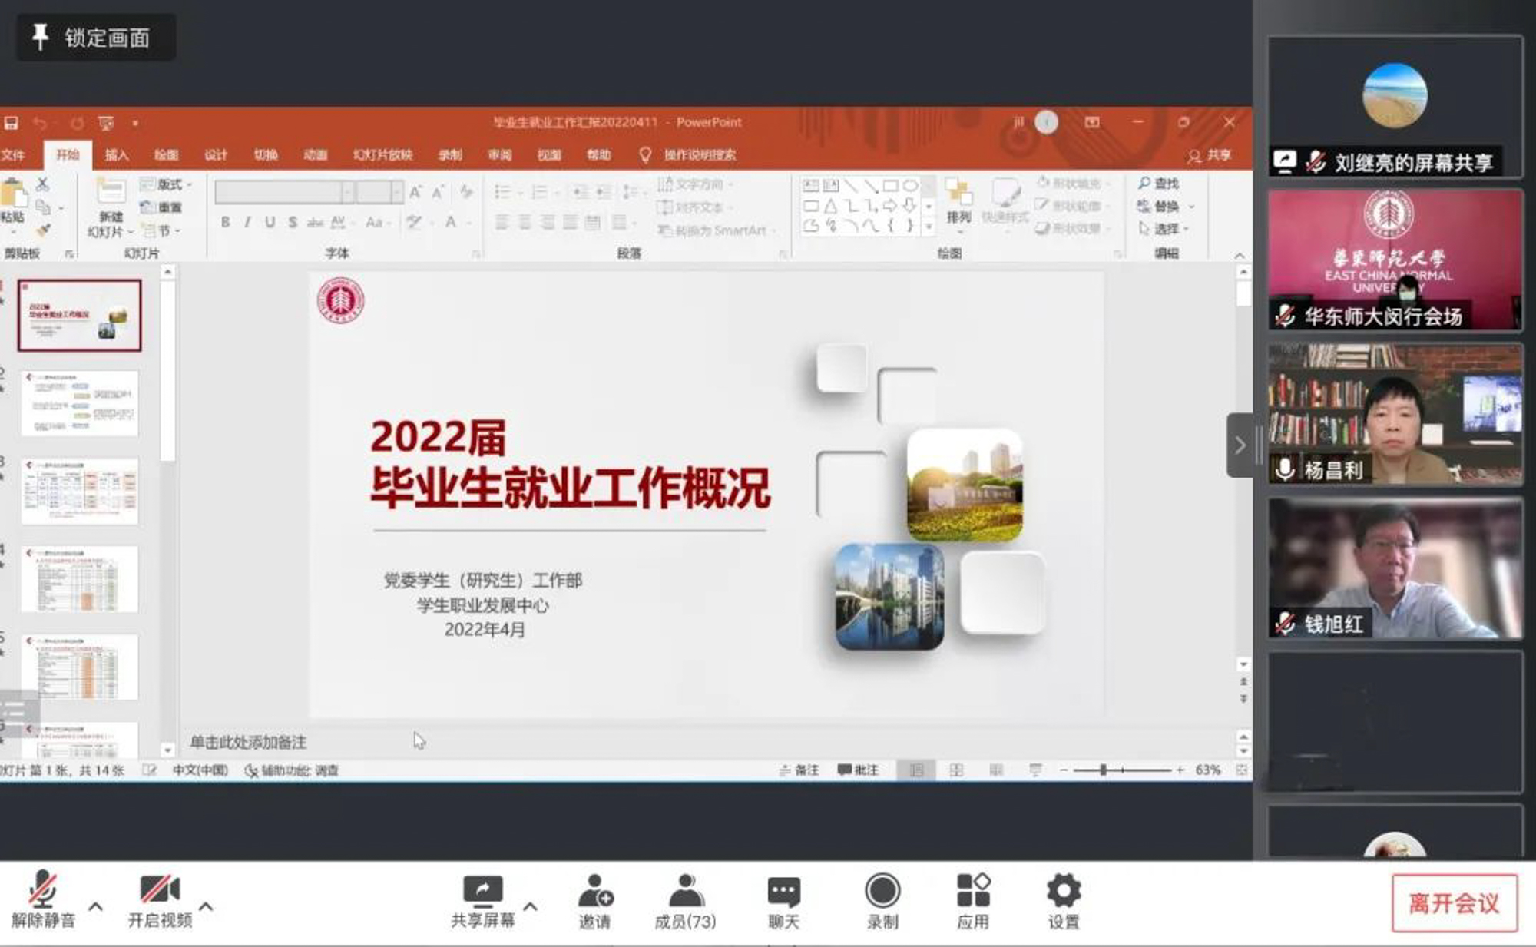The image size is (1536, 947).
Task: Click the Leave Meeting button
Action: click(1454, 903)
